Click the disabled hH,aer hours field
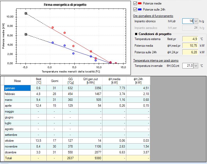This screenshot has width=207, height=164. click(x=190, y=28)
